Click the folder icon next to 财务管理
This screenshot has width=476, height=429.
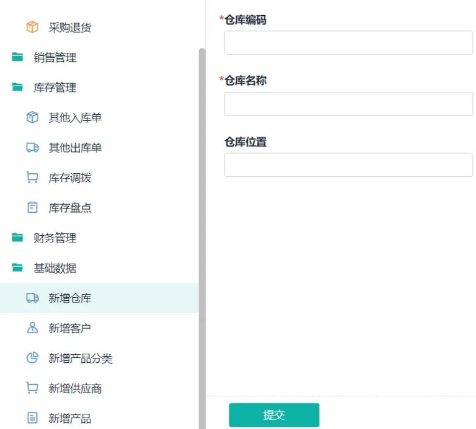click(17, 237)
